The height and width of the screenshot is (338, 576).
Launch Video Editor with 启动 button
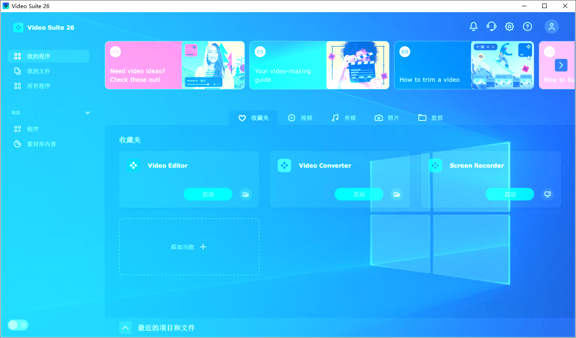(208, 194)
